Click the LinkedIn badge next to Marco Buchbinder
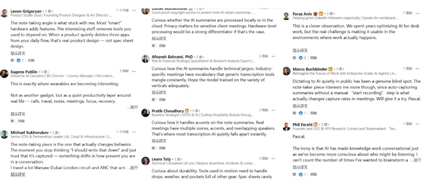 (x=330, y=69)
